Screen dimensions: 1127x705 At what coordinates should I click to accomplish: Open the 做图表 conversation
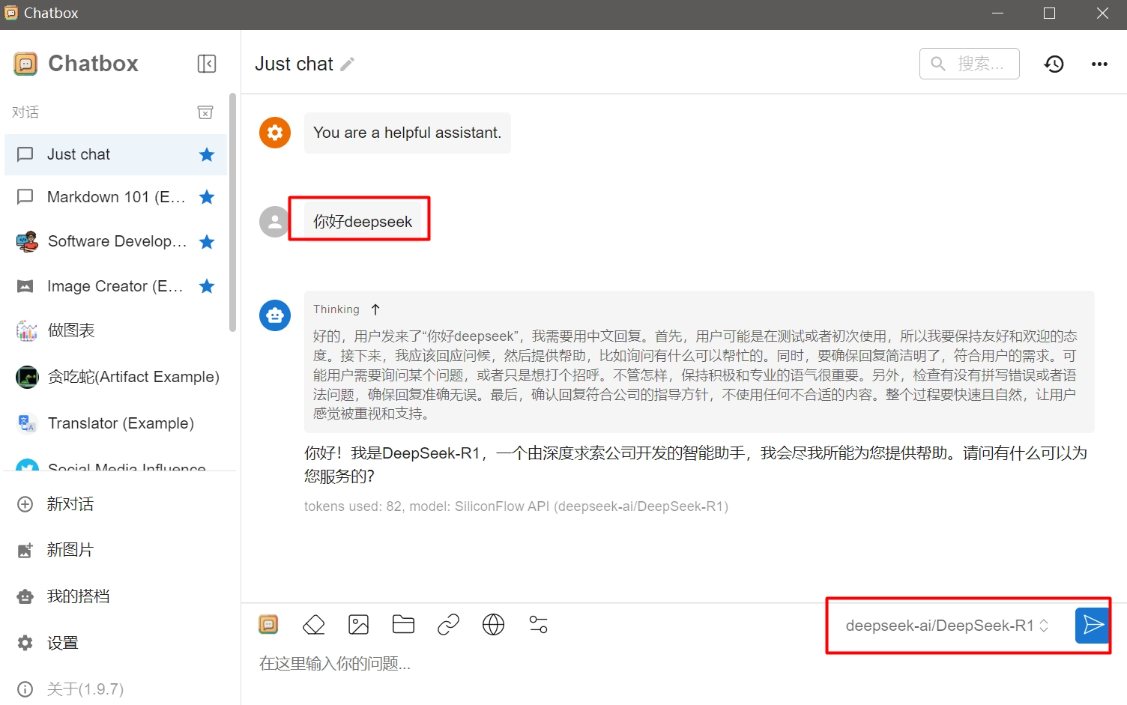pos(115,330)
